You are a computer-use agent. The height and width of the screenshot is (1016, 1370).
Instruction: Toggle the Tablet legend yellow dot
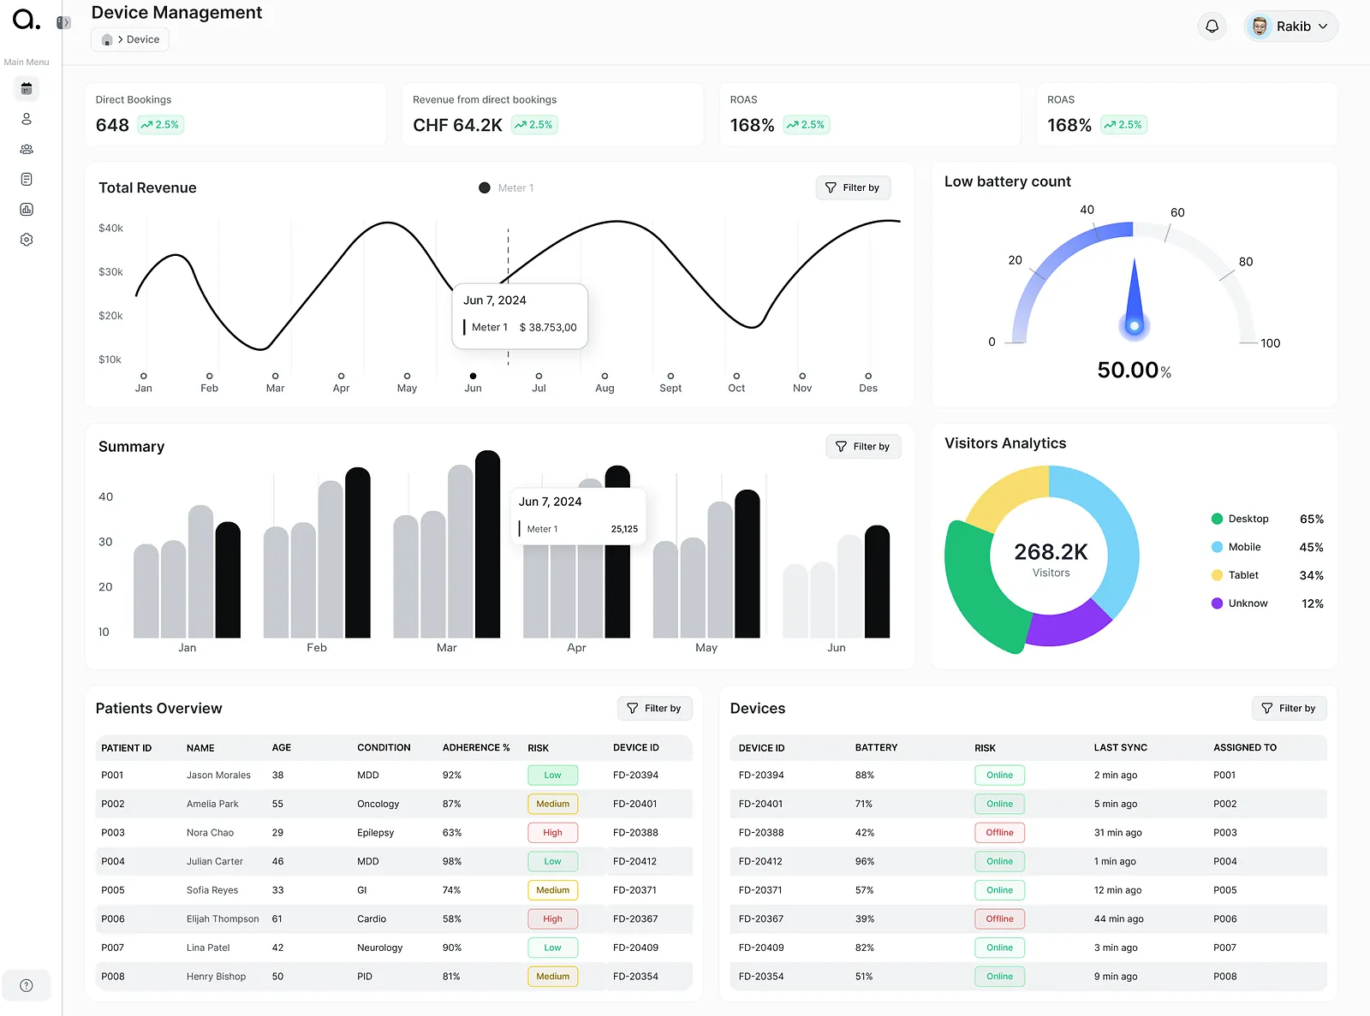tap(1217, 575)
